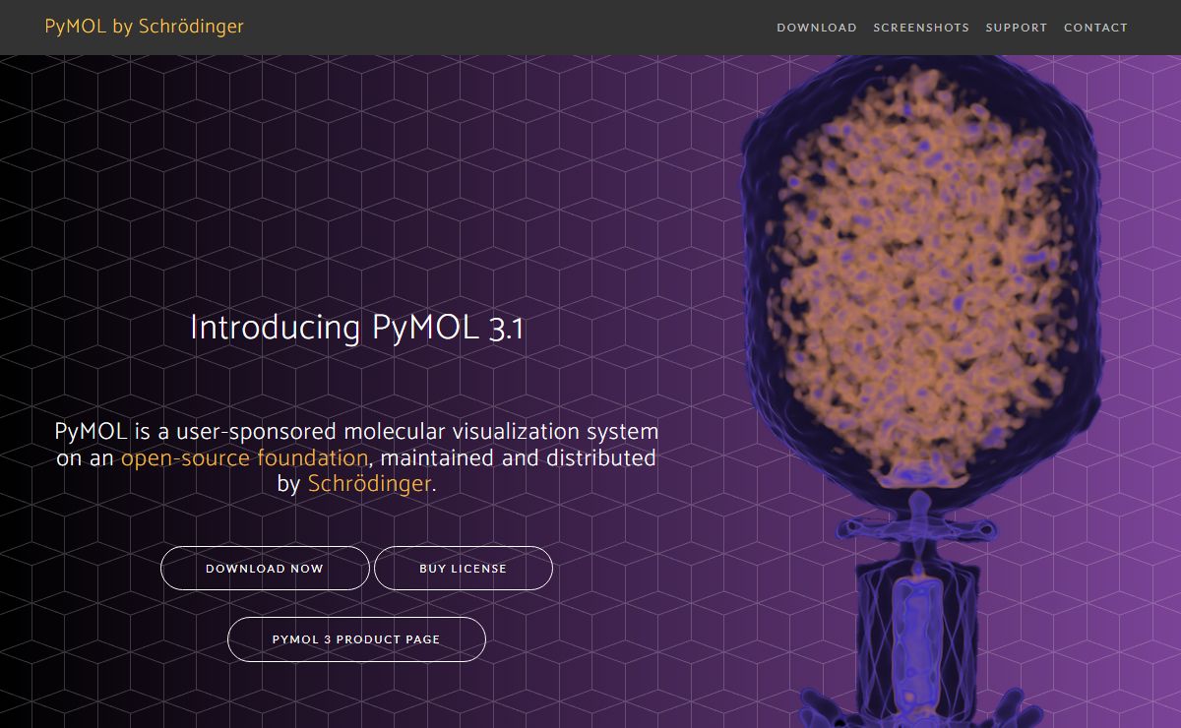Click the Introducing PyMOL 3.1 heading
The height and width of the screenshot is (728, 1181).
click(356, 328)
